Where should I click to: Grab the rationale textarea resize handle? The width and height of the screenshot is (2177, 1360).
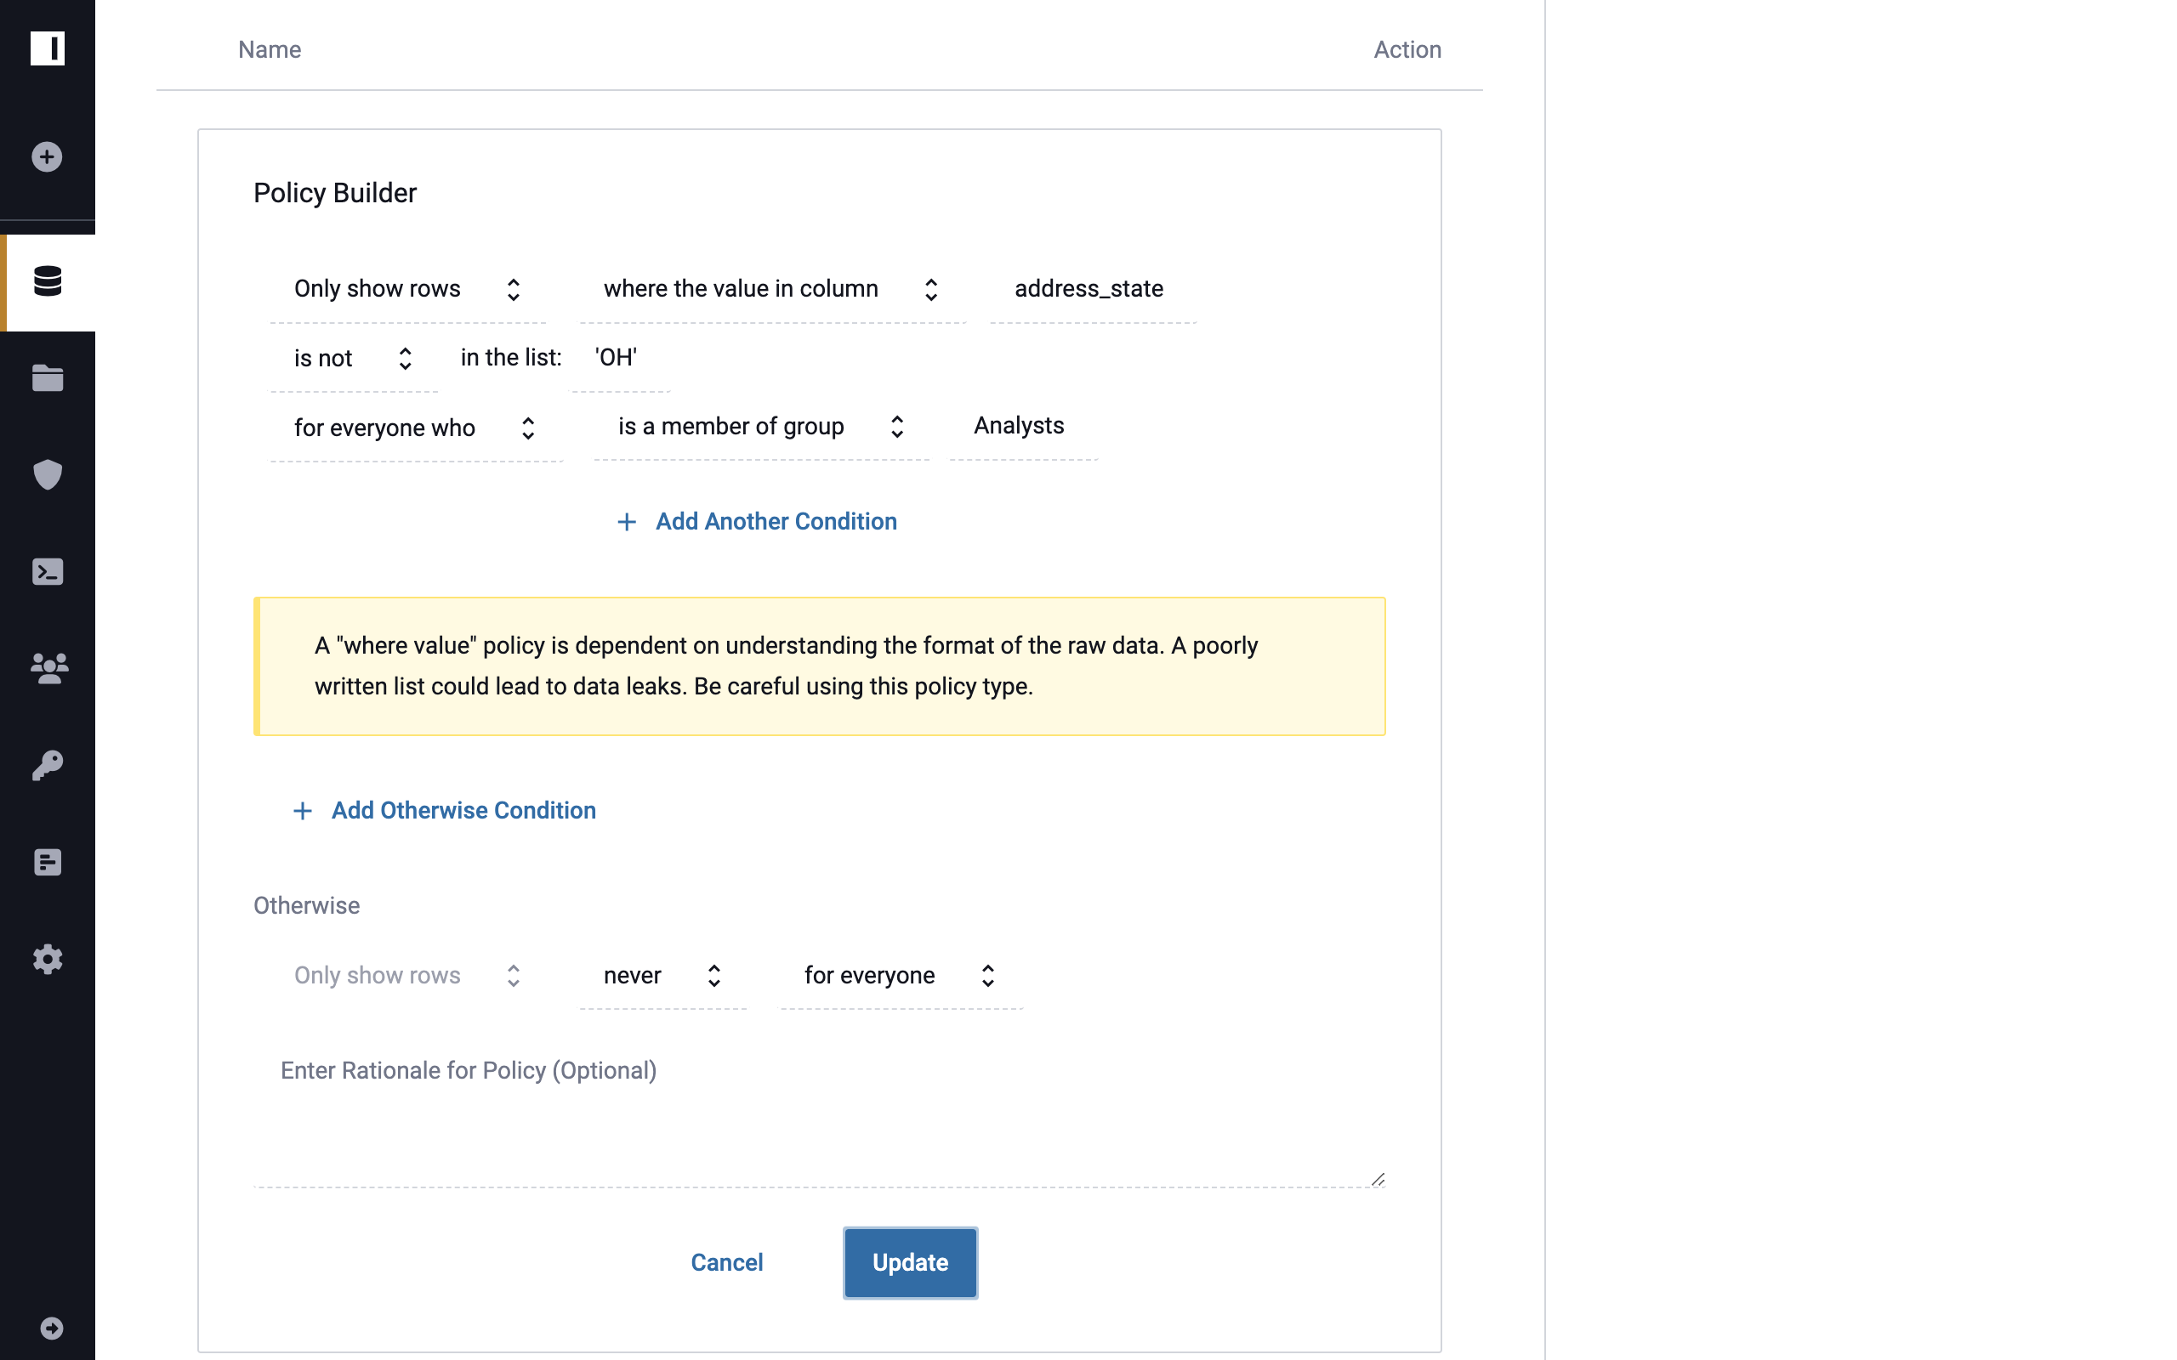(1378, 1179)
